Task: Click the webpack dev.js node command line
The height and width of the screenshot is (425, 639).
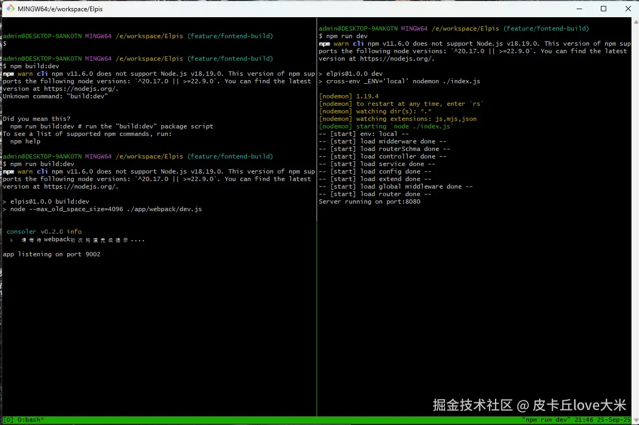Action: coord(102,209)
